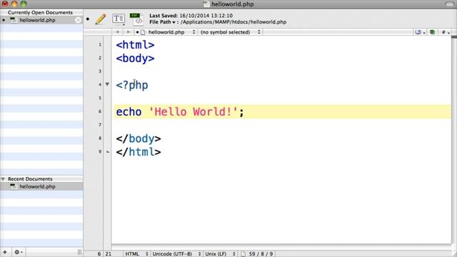Open the gear action menu below sidebar

[19, 252]
